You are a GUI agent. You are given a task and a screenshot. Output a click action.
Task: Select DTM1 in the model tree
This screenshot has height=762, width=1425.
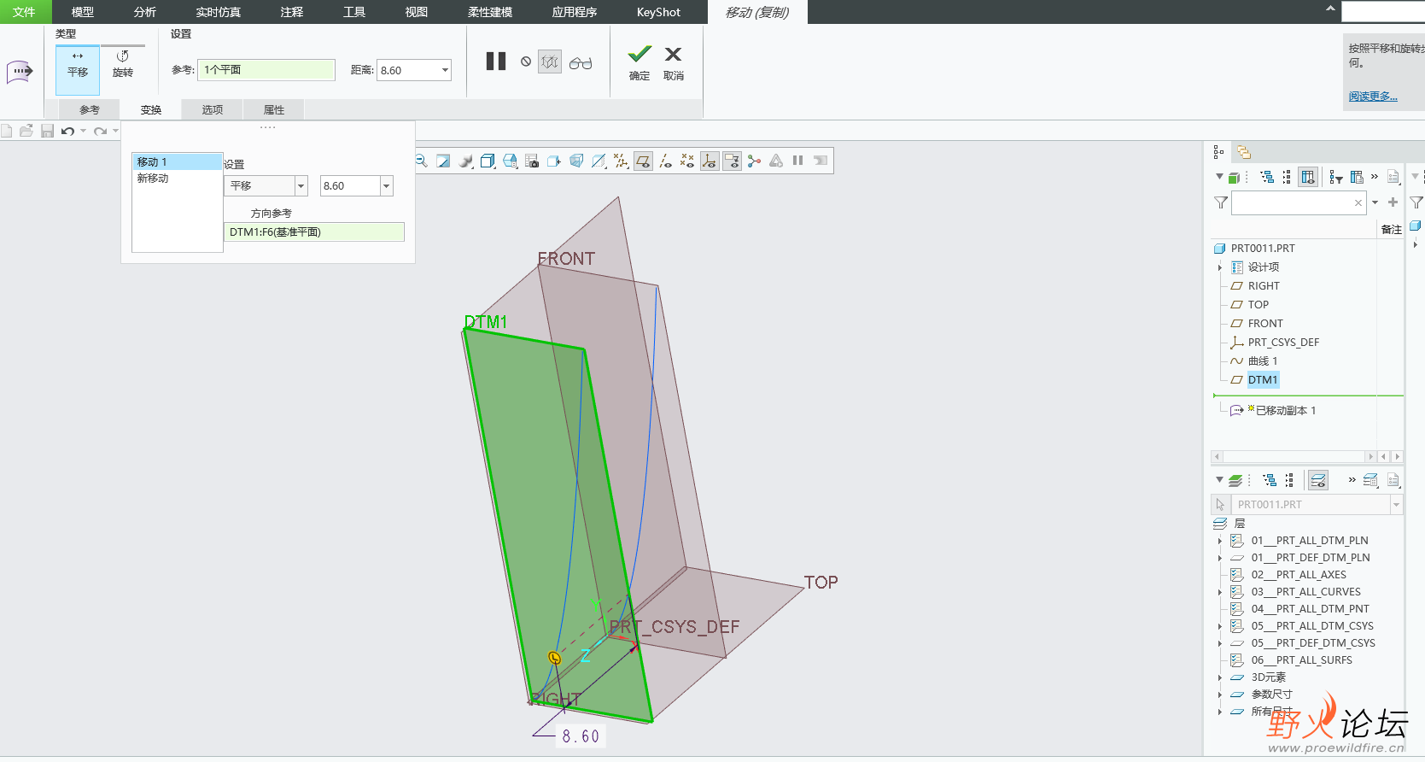coord(1263,380)
